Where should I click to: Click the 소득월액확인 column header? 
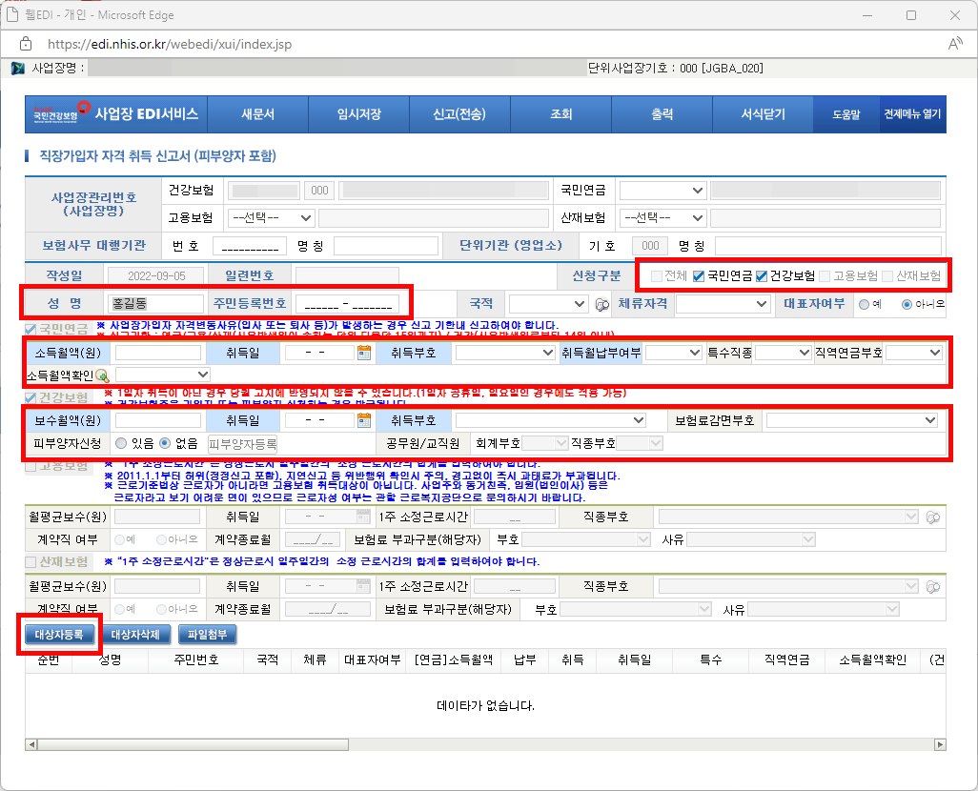pyautogui.click(x=872, y=659)
